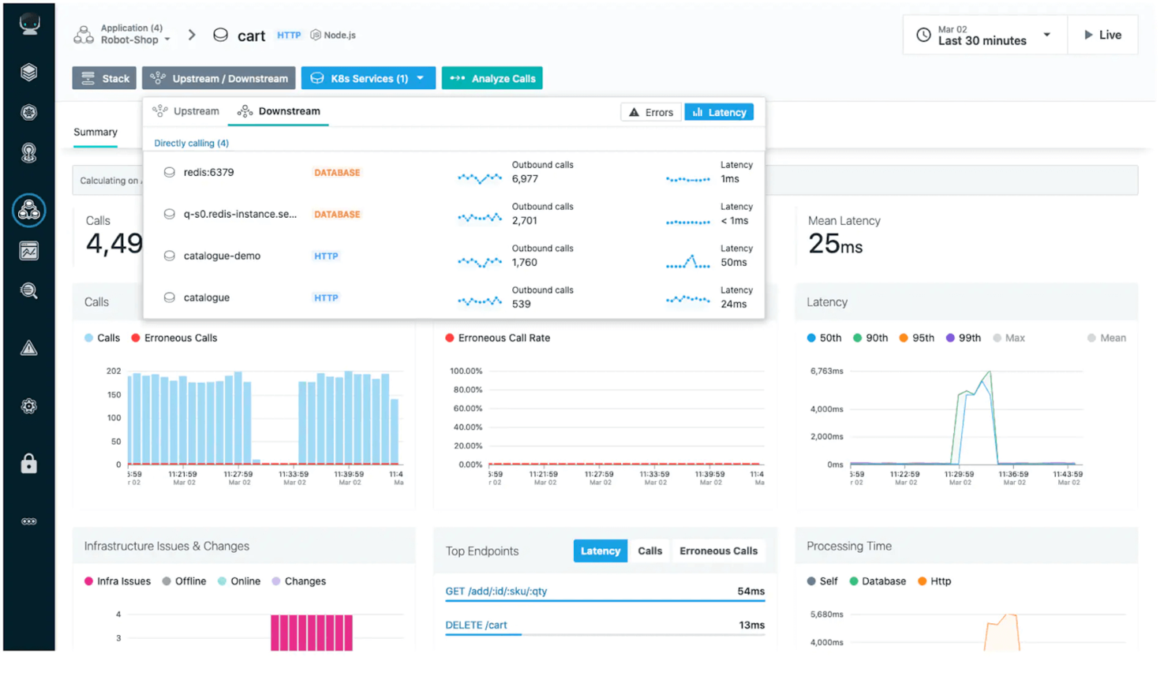This screenshot has height=676, width=1168.
Task: Expand the K8s Services dropdown
Action: click(x=368, y=78)
